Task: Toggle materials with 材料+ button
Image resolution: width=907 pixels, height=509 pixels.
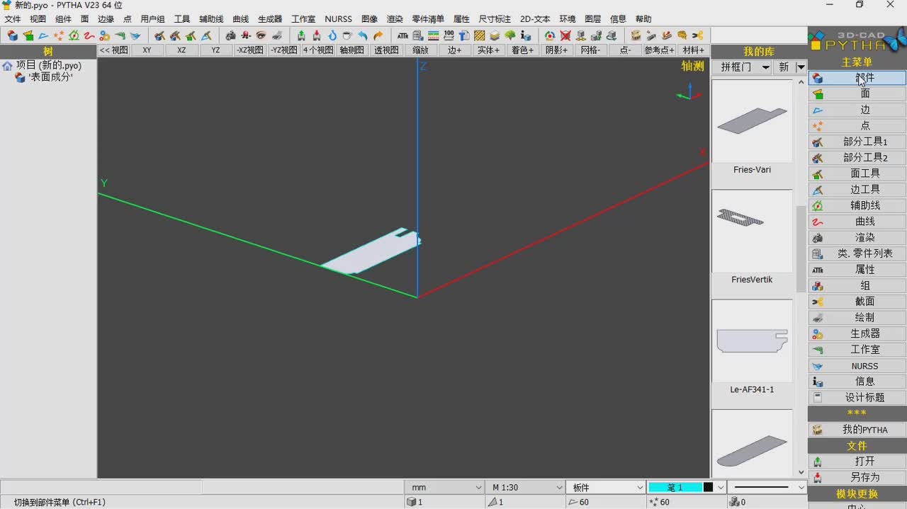Action: tap(693, 50)
